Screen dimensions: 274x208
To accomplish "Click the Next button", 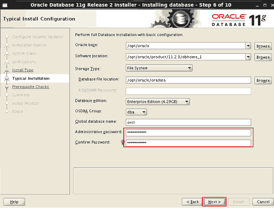I will [x=215, y=202].
